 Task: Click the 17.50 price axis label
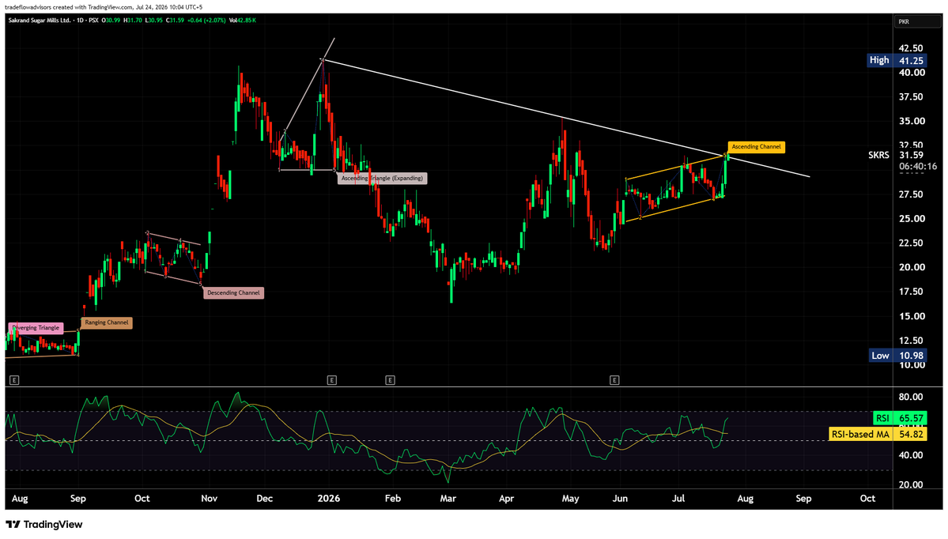(x=912, y=292)
